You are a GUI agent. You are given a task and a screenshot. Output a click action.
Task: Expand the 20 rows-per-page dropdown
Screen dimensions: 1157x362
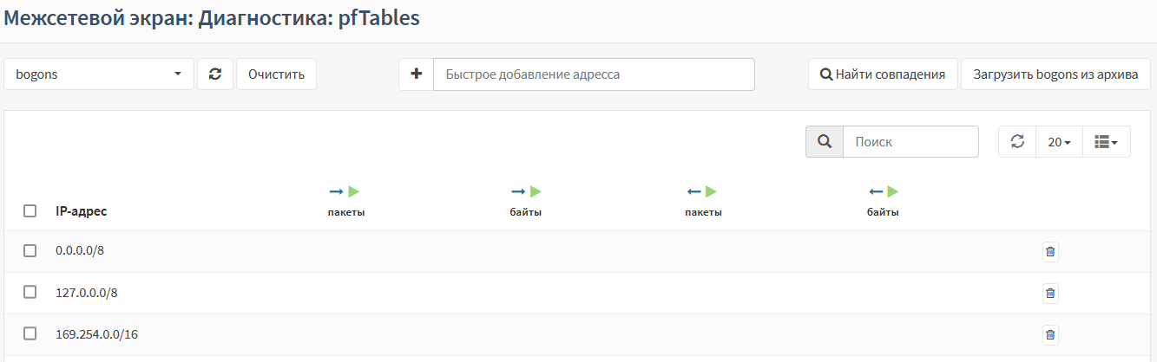pyautogui.click(x=1059, y=142)
